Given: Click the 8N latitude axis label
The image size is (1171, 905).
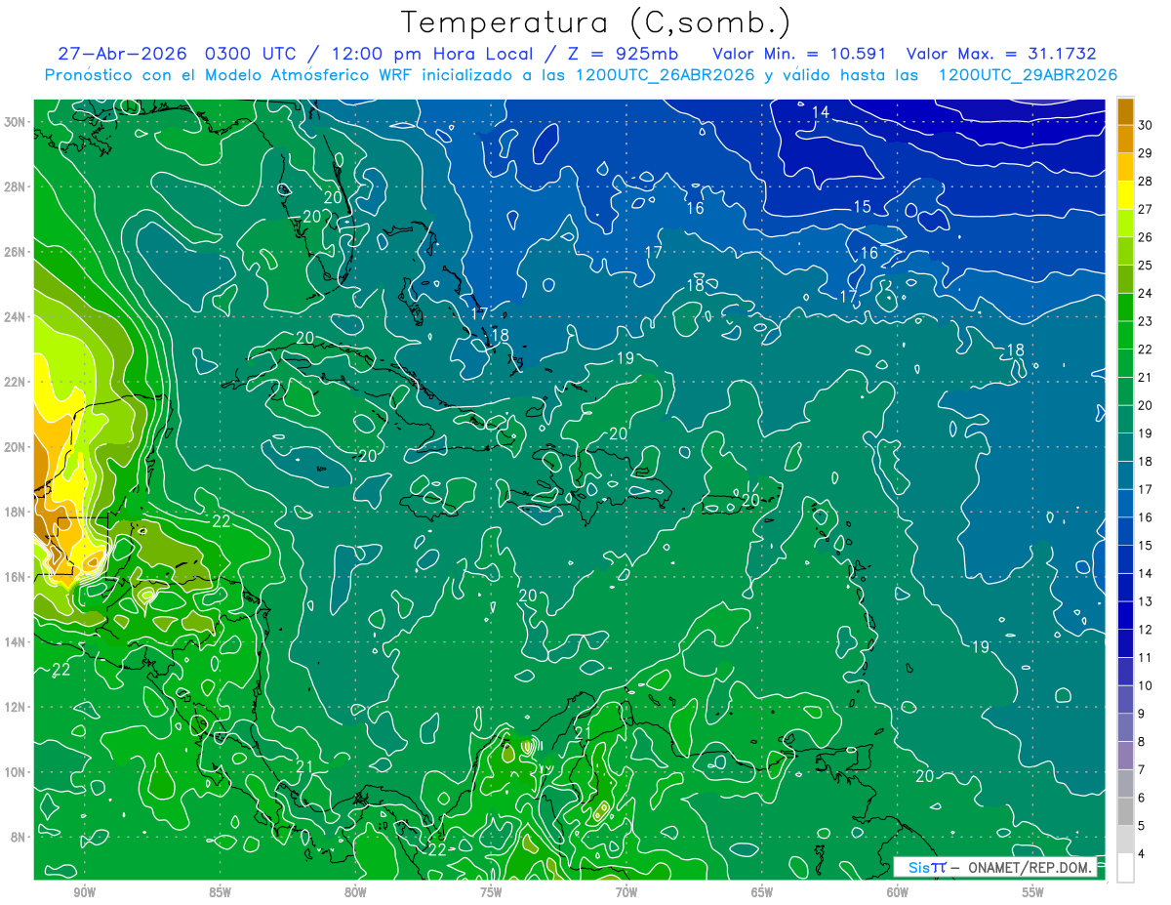Looking at the screenshot, I should [19, 837].
